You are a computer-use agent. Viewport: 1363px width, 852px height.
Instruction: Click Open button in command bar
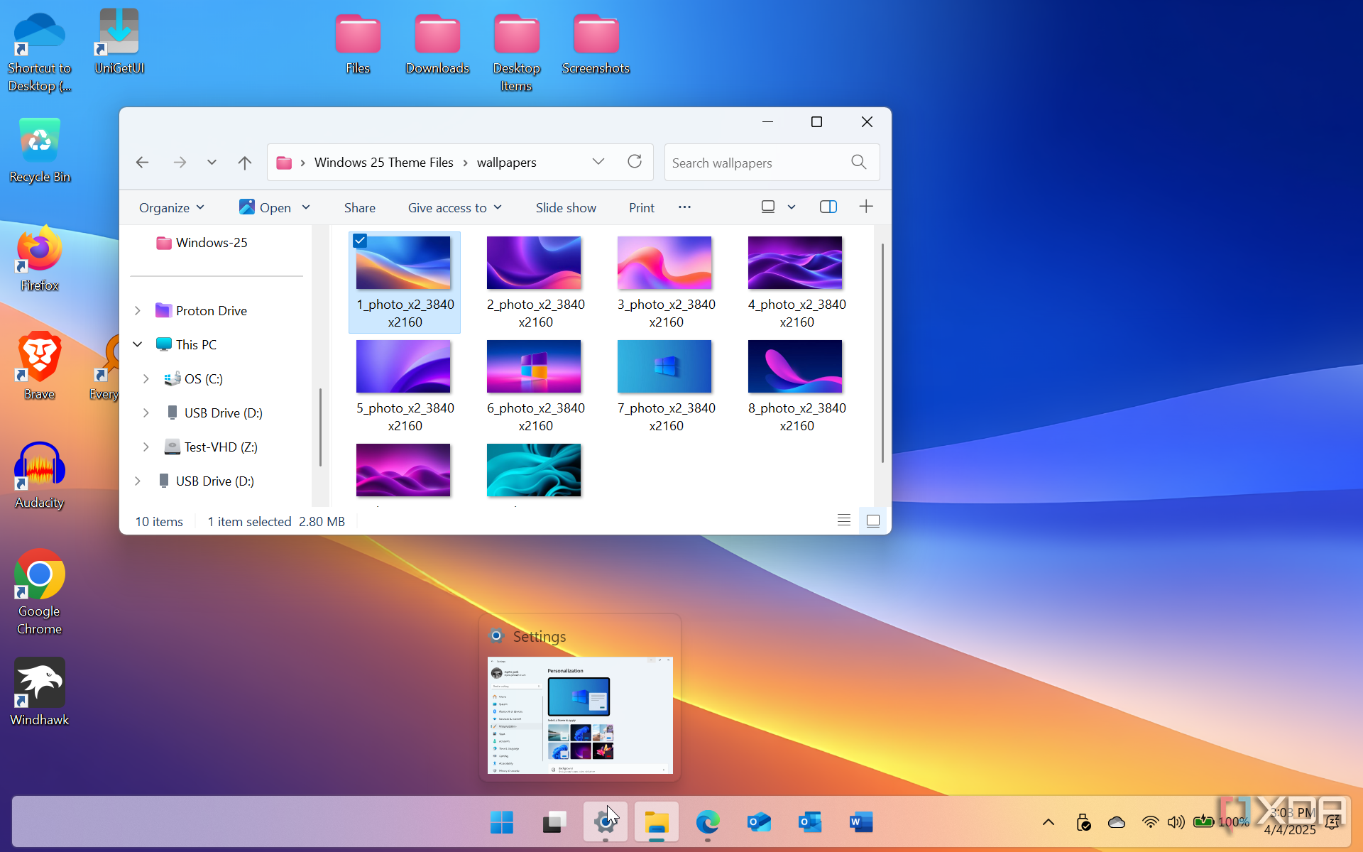click(265, 207)
